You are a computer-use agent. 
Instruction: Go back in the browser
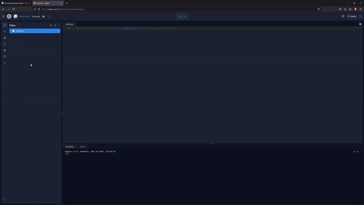(x=3, y=9)
